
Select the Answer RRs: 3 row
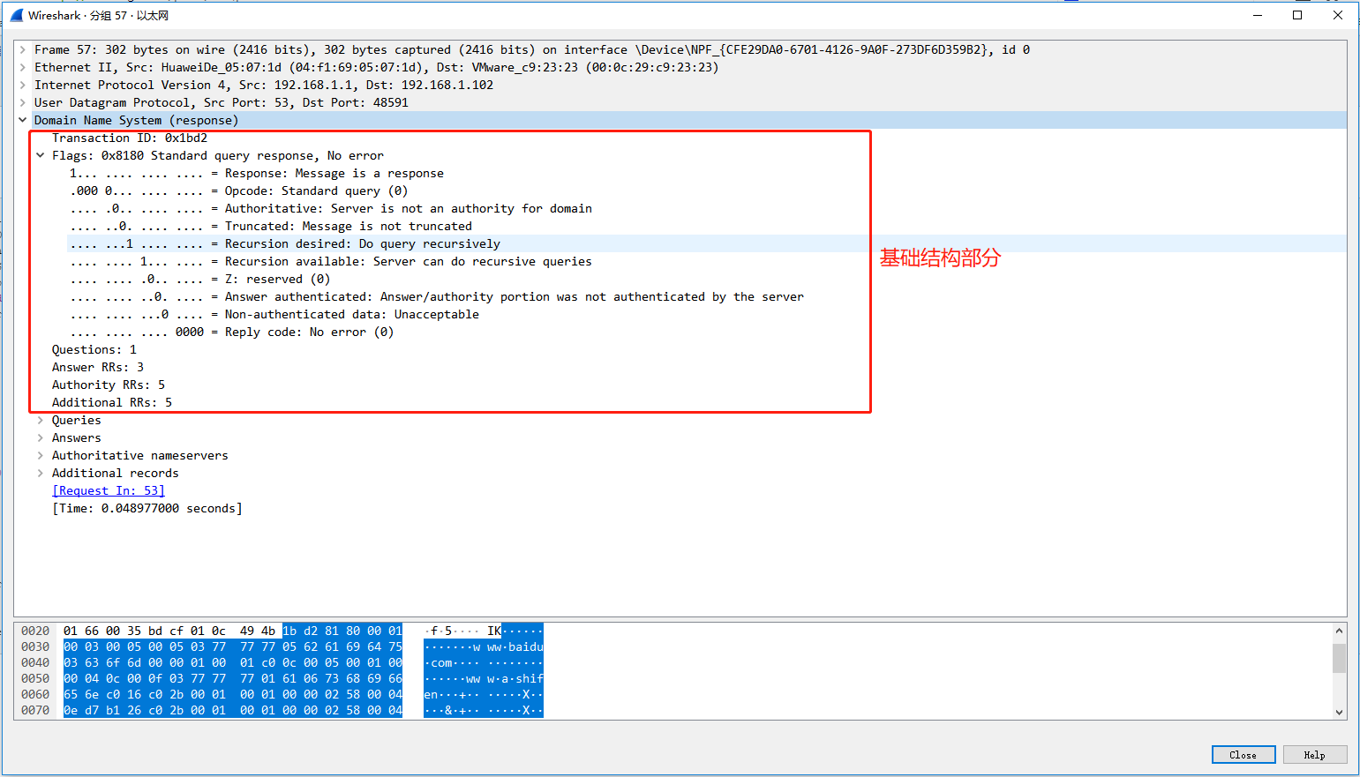click(98, 368)
